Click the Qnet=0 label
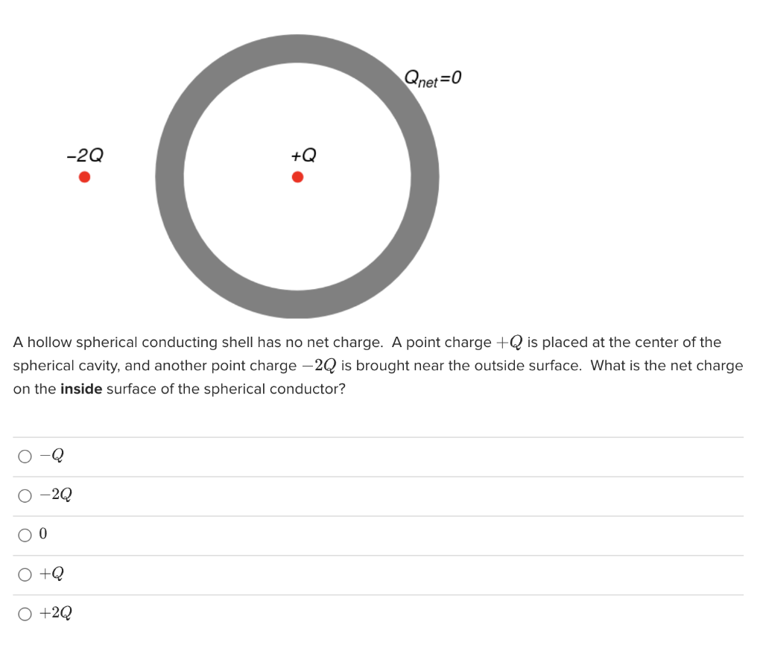 [433, 77]
